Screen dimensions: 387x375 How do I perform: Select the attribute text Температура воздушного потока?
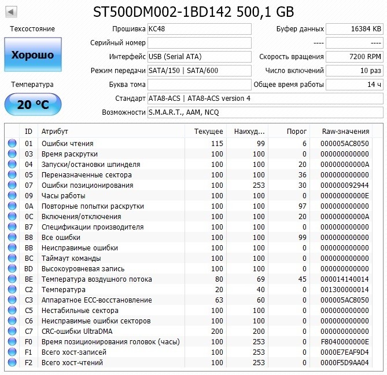point(97,279)
